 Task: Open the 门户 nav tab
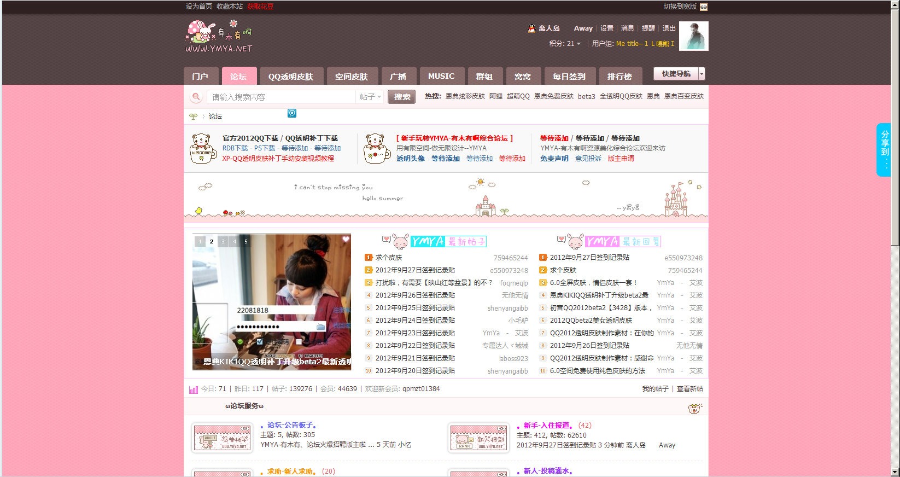pyautogui.click(x=200, y=76)
